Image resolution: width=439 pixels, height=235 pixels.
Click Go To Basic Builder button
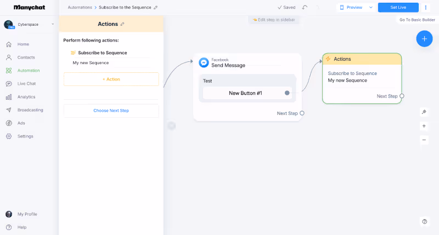click(x=417, y=20)
